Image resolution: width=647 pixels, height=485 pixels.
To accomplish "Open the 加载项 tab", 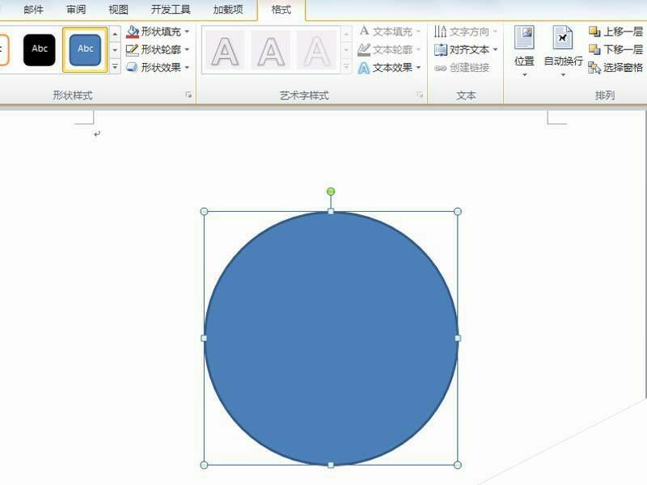I will [228, 9].
